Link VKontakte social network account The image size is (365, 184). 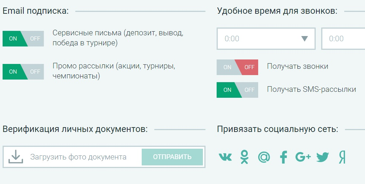tap(225, 157)
